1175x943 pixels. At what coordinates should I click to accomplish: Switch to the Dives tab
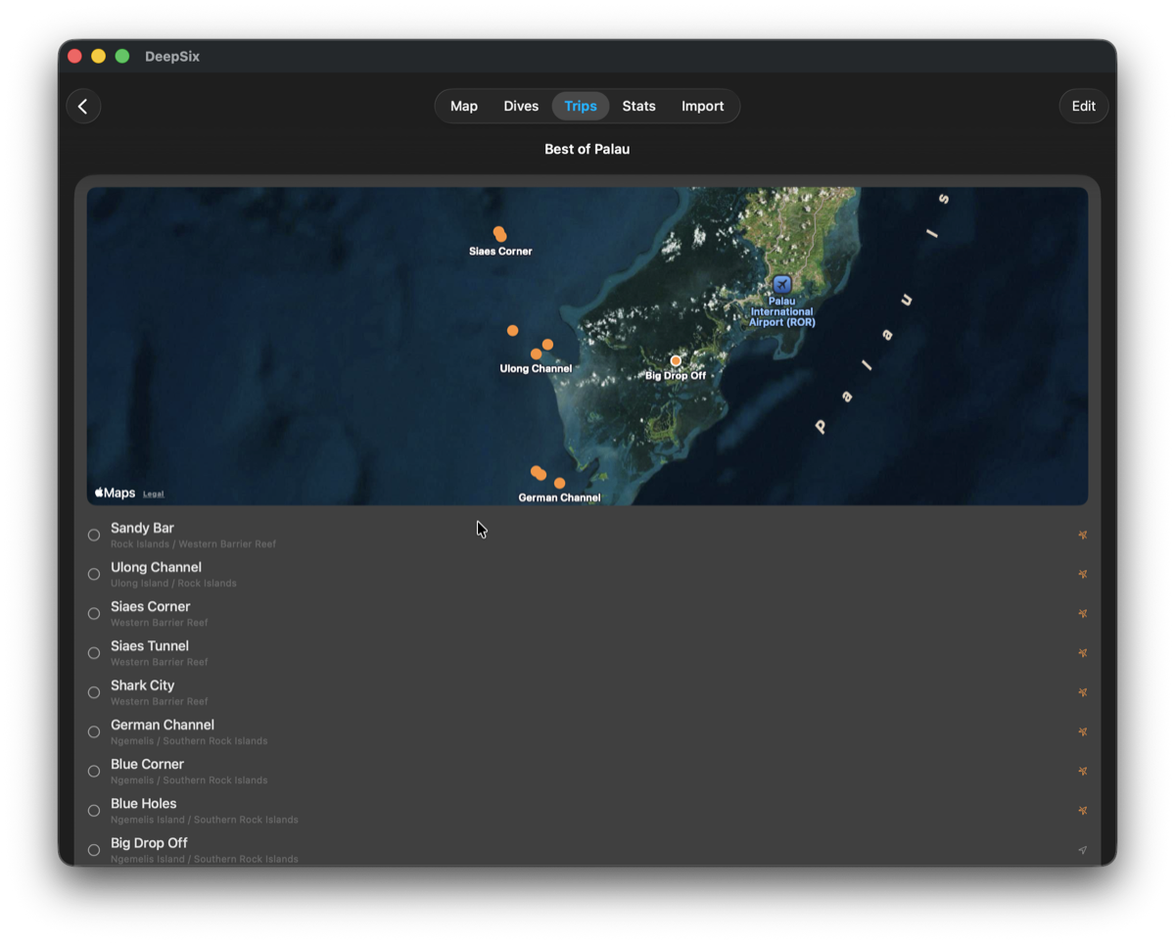coord(521,106)
